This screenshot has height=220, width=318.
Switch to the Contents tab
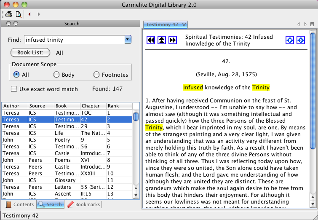19,204
